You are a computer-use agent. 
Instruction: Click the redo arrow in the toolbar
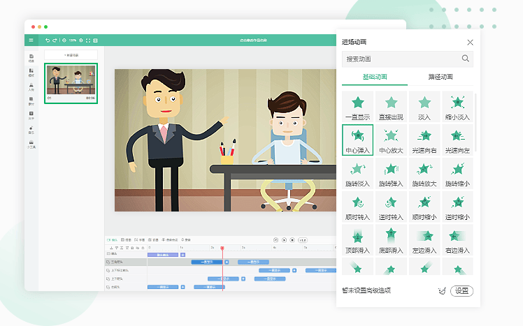point(55,40)
